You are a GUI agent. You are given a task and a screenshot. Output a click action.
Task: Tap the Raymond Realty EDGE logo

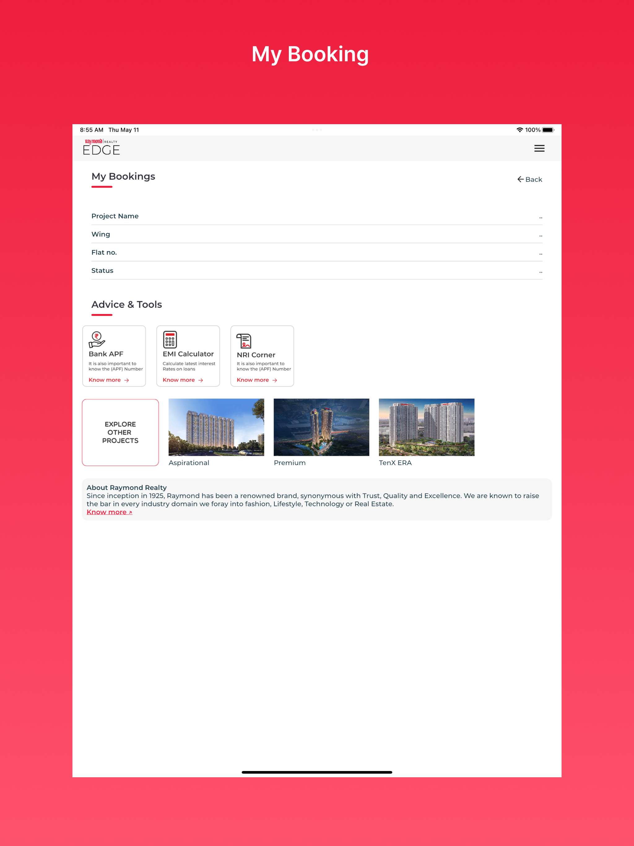(x=101, y=147)
